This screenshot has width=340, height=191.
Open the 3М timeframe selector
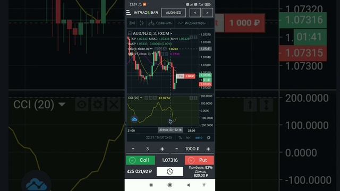click(132, 23)
